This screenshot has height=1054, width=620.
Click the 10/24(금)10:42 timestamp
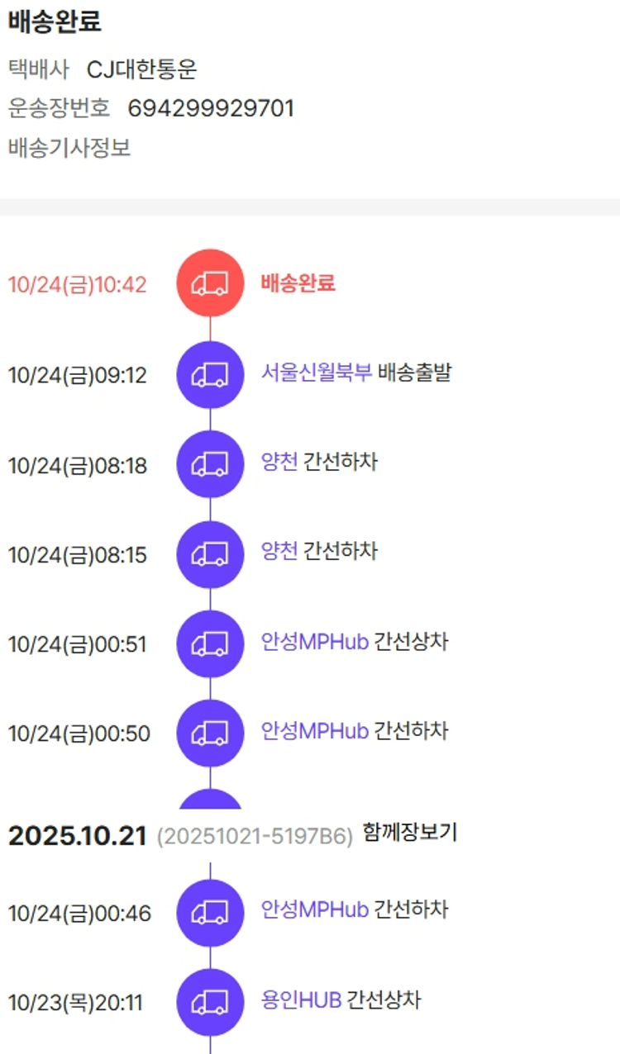pyautogui.click(x=78, y=285)
